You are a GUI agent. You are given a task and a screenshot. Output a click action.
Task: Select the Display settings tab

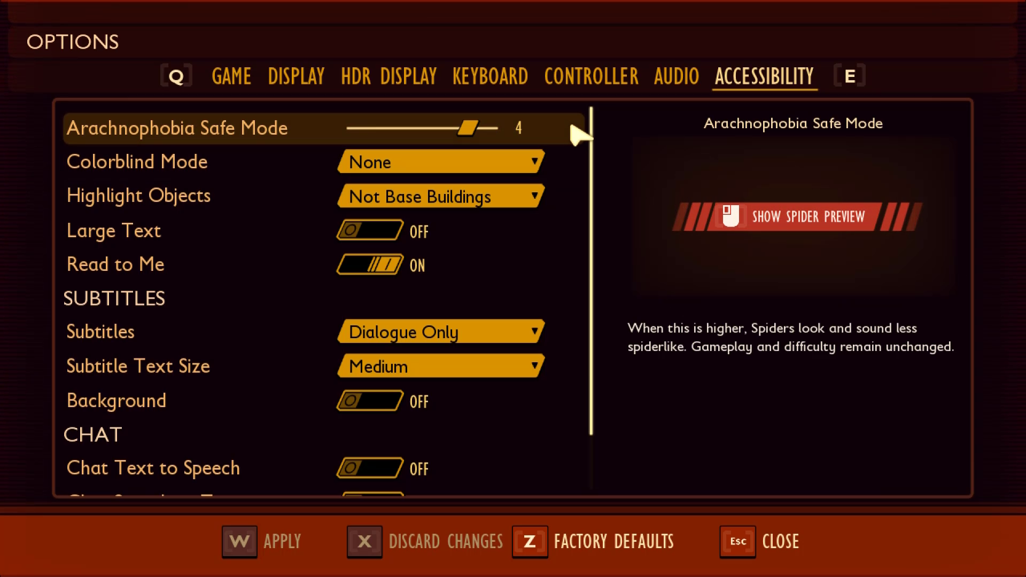coord(296,76)
